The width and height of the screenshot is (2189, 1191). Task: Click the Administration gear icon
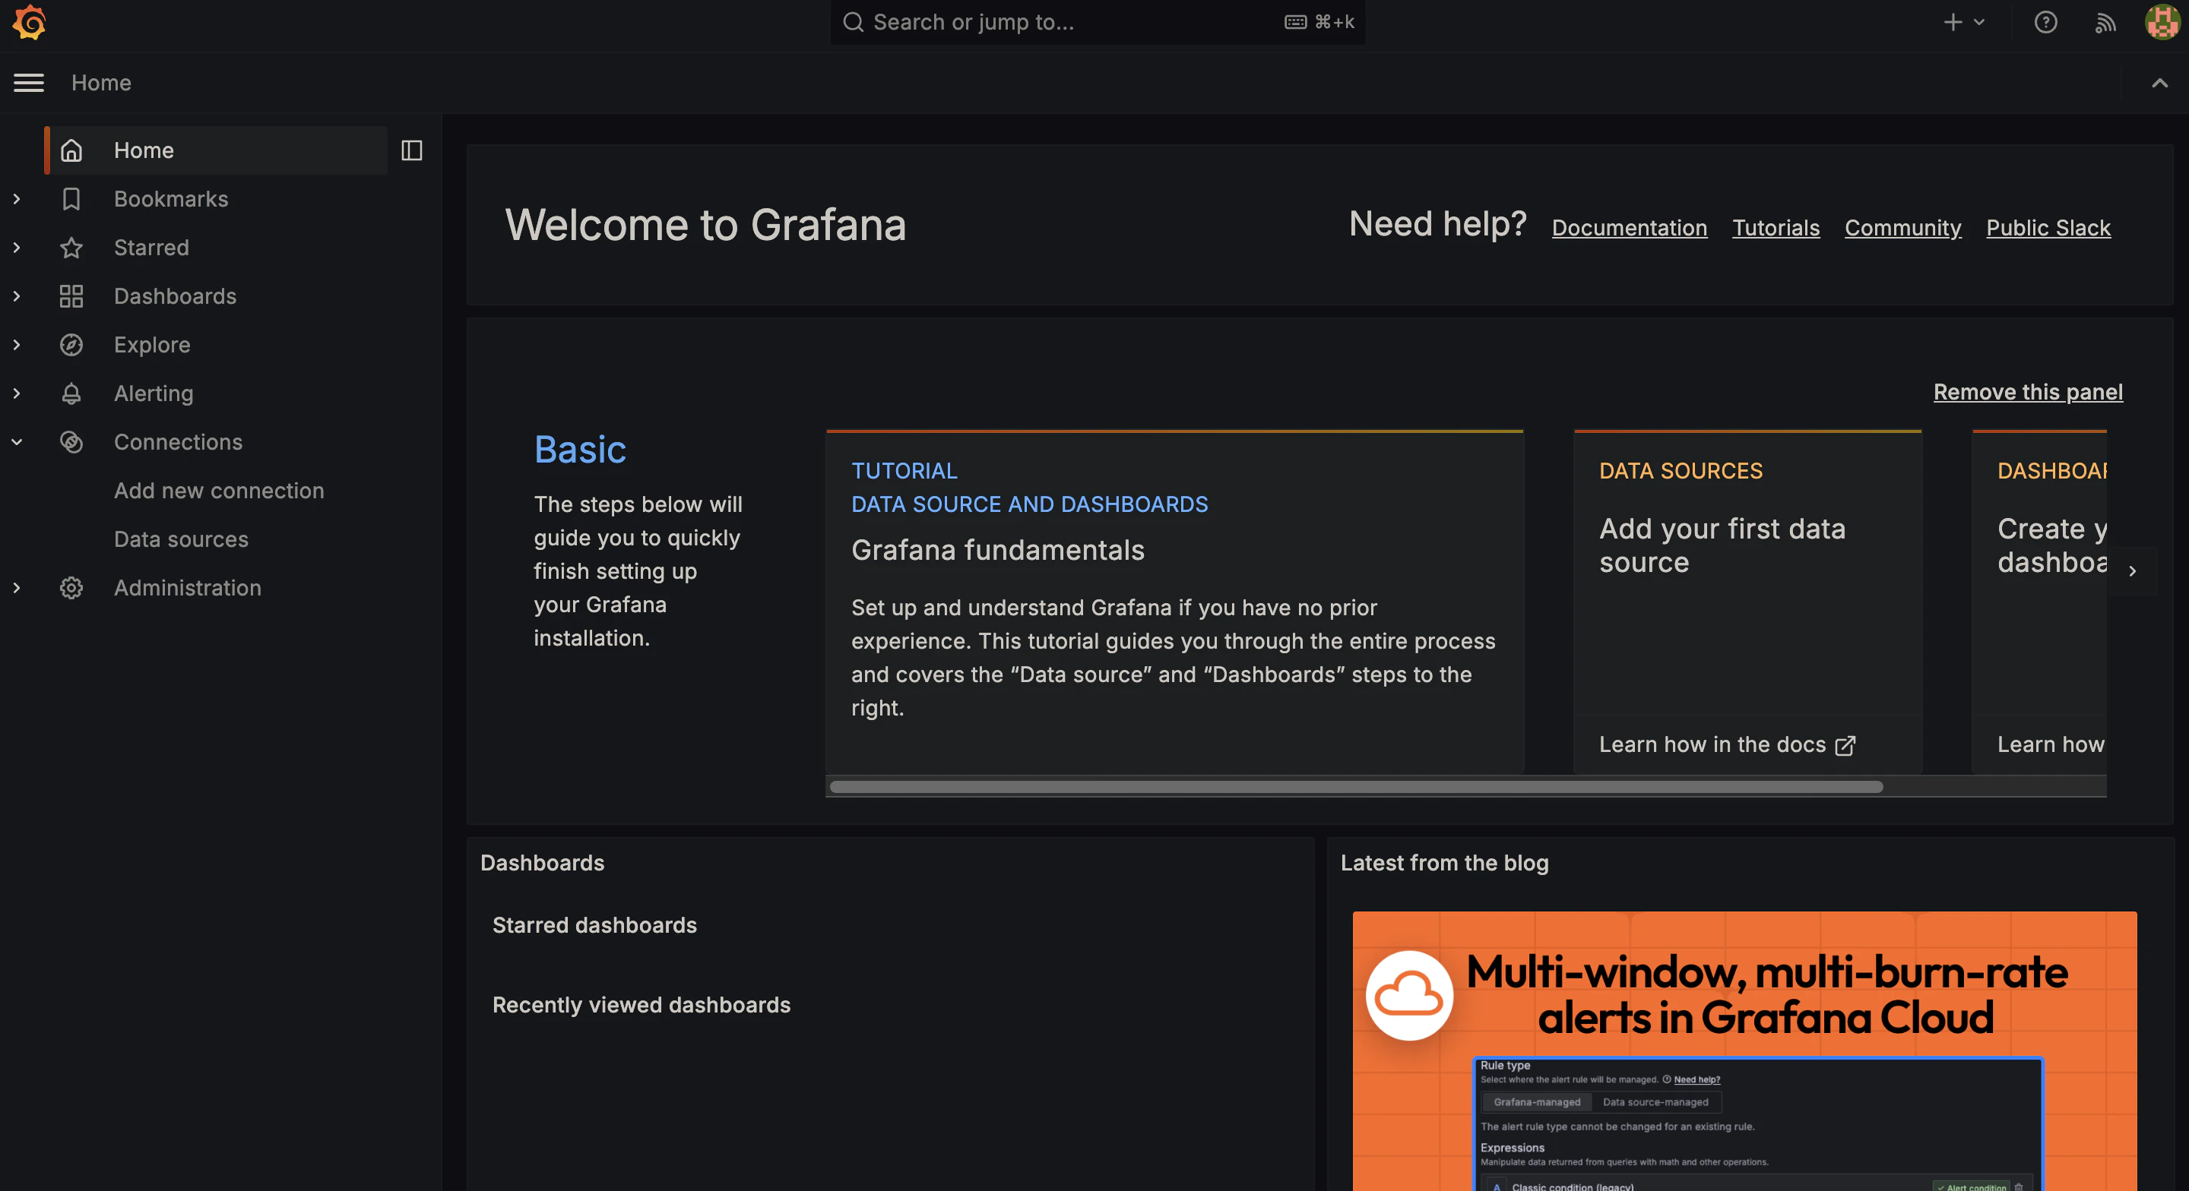point(71,588)
